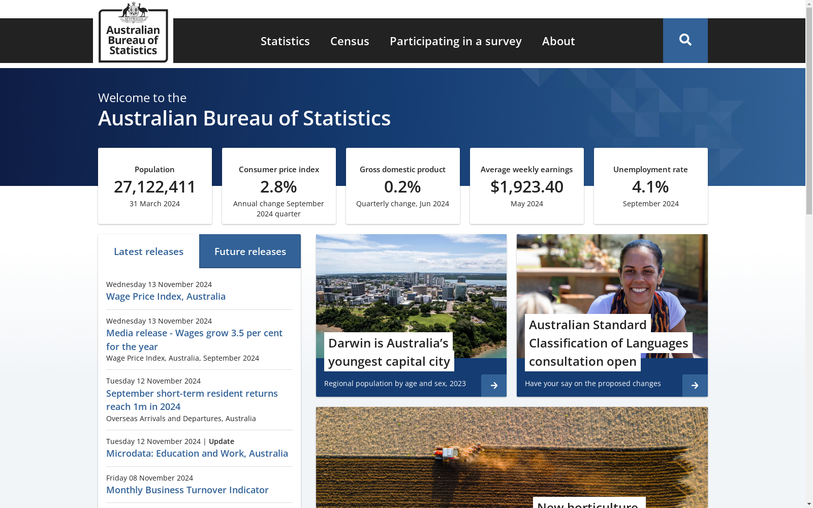
Task: Click the arrow on Darwin capital city card
Action: pos(493,386)
